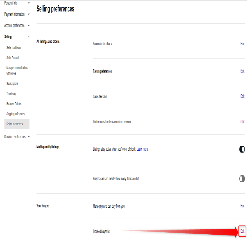247x247 pixels.
Task: Open Business Policies
Action: [14, 104]
